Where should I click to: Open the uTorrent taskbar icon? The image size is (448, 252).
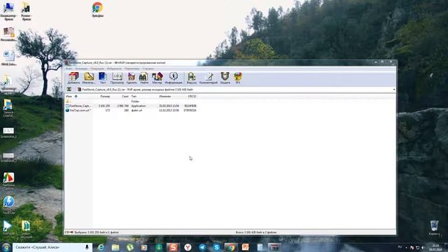pos(130,247)
